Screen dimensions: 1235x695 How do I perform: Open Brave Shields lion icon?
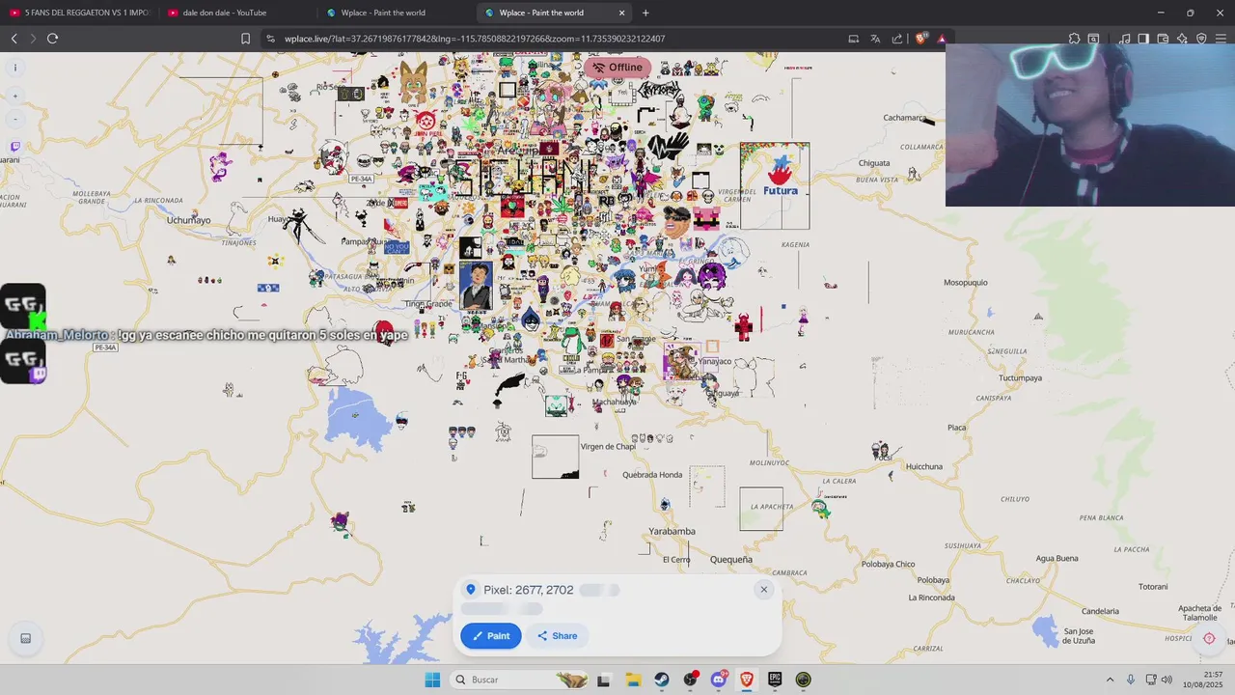(921, 39)
